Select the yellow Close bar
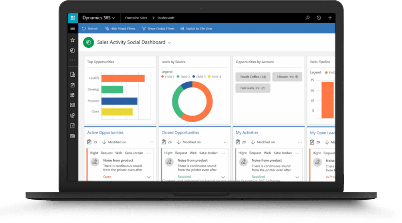402x223 pixels. [x=117, y=112]
